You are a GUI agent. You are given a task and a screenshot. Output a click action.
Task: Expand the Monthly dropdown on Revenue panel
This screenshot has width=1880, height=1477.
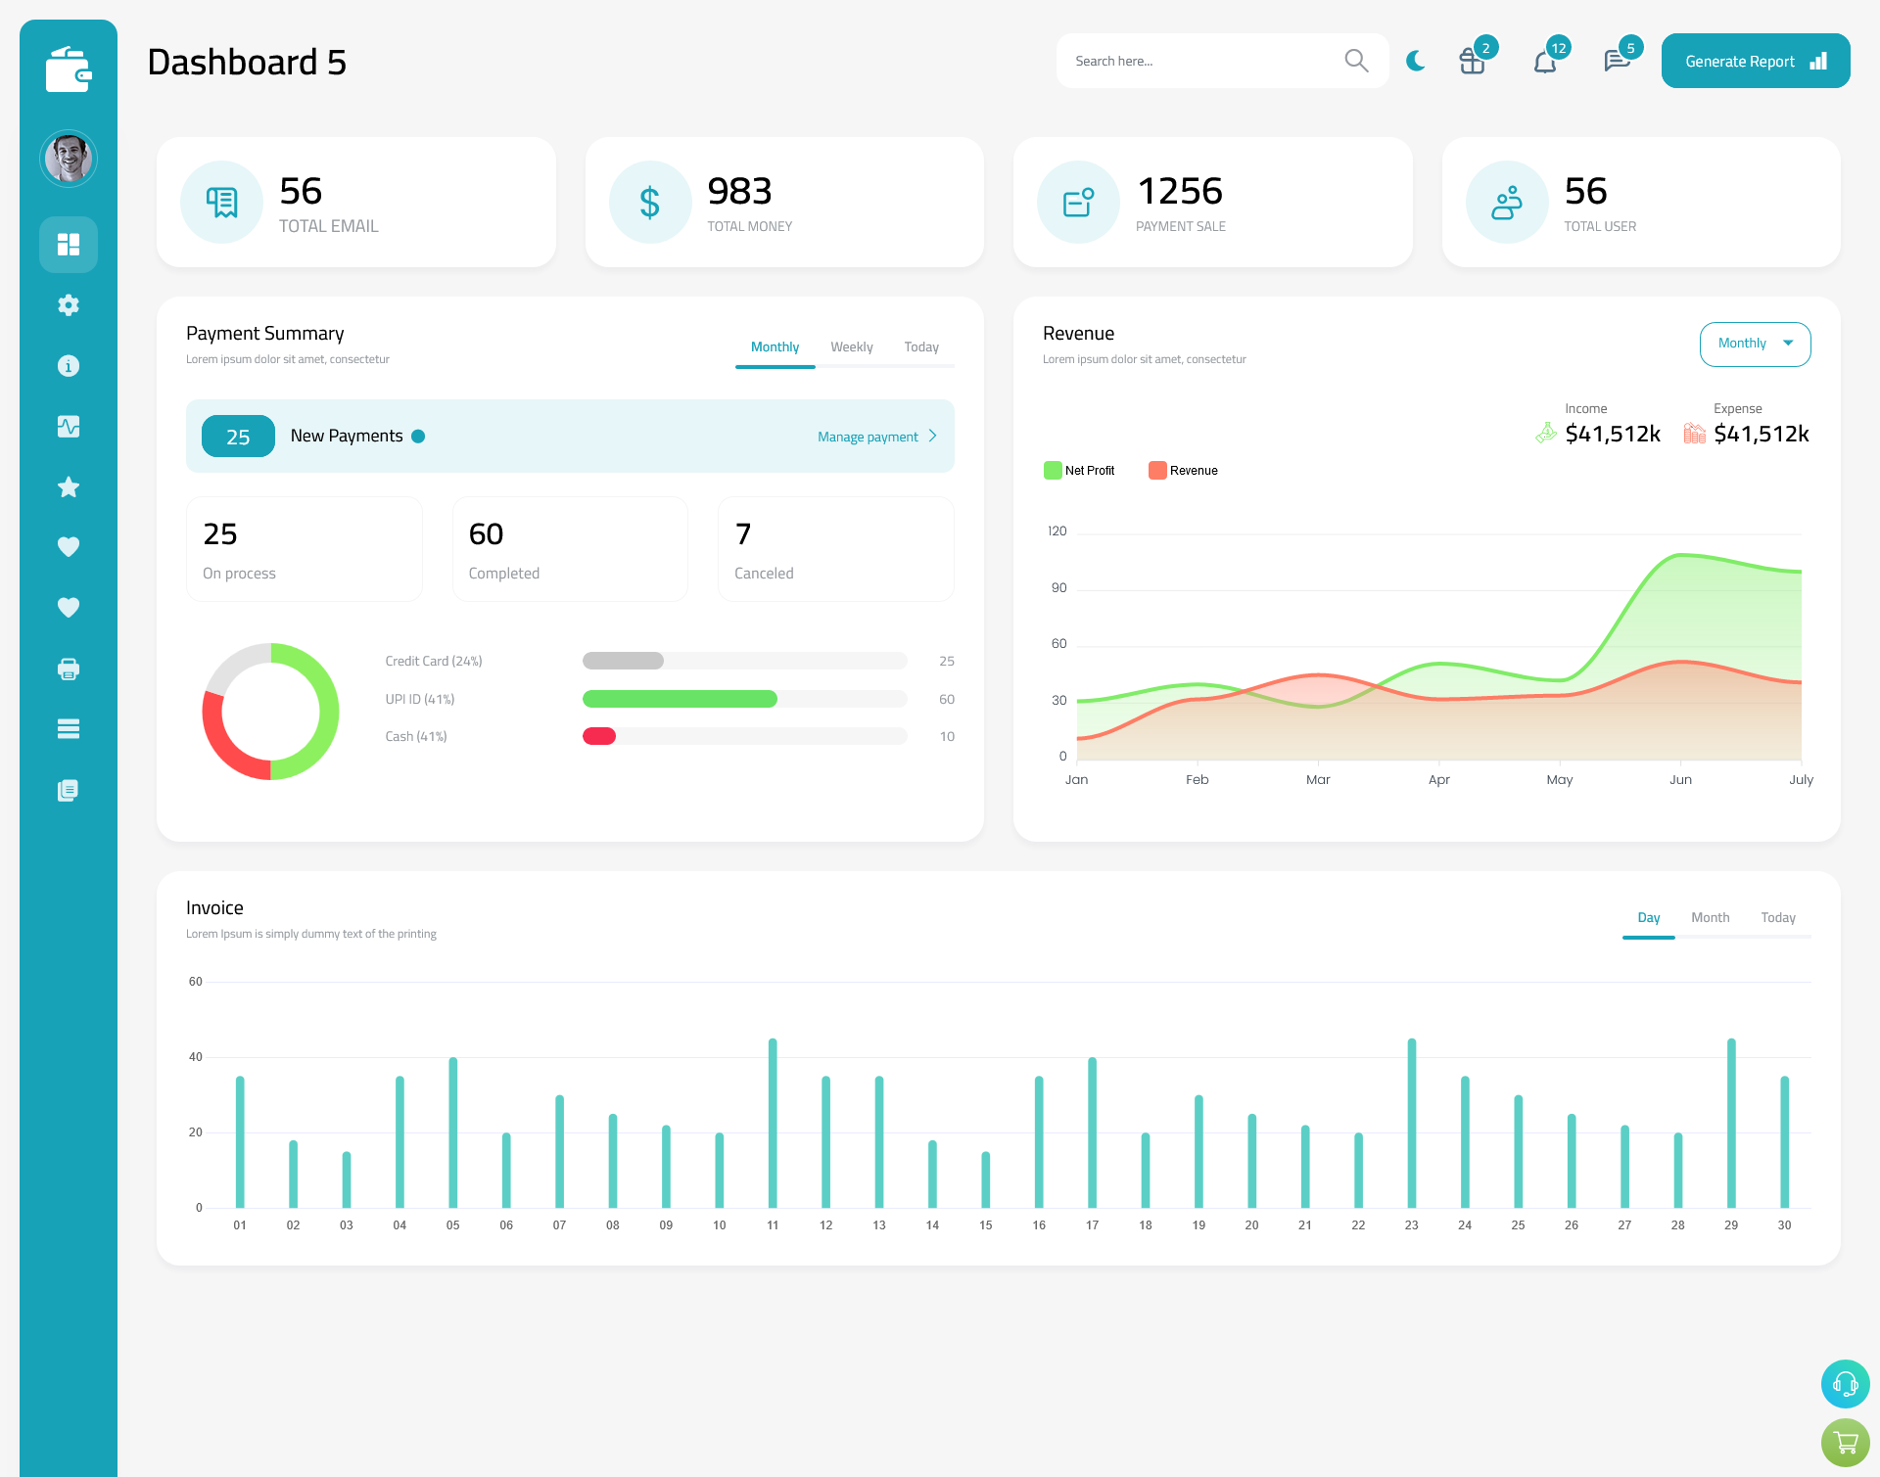click(x=1755, y=344)
